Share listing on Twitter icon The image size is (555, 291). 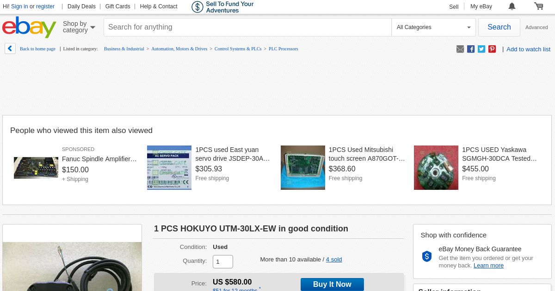pyautogui.click(x=481, y=49)
